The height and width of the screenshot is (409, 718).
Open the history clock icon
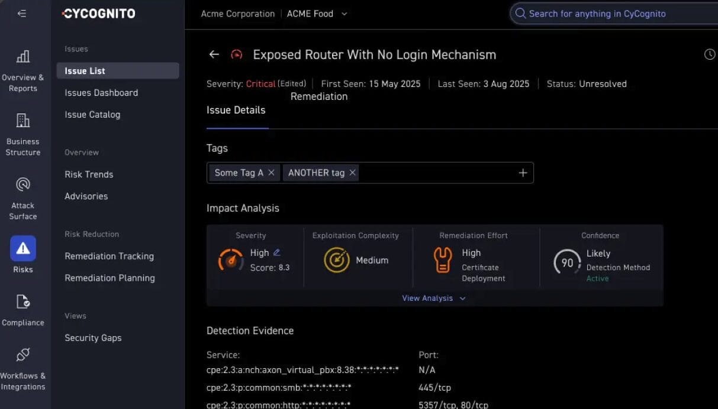[710, 54]
